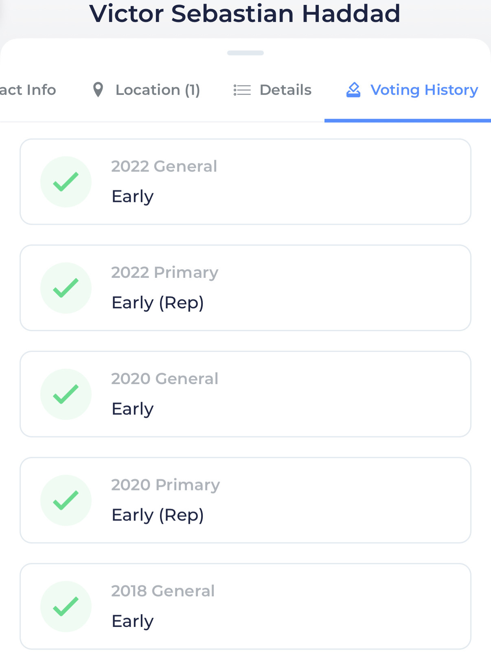Tap the Early label under 2022 General
Viewport: 491px width, 655px height.
(133, 197)
